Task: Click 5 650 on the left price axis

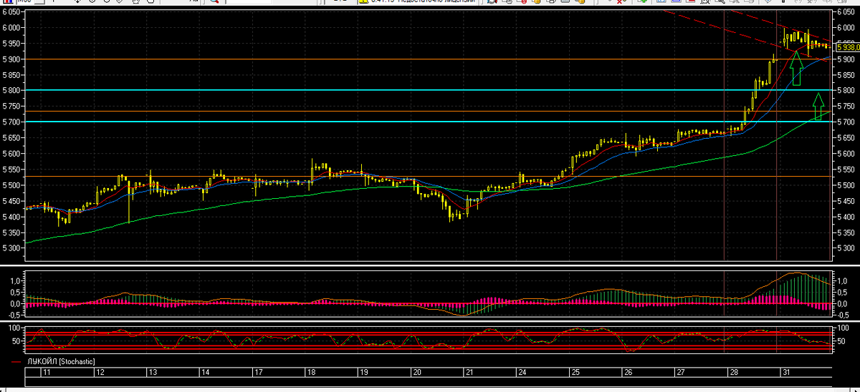Action: [x=11, y=138]
